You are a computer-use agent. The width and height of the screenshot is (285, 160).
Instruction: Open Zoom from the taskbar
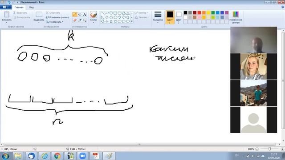(x=82, y=156)
